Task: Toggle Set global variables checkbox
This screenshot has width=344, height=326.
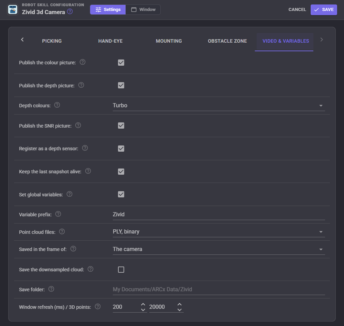Action: pos(121,194)
